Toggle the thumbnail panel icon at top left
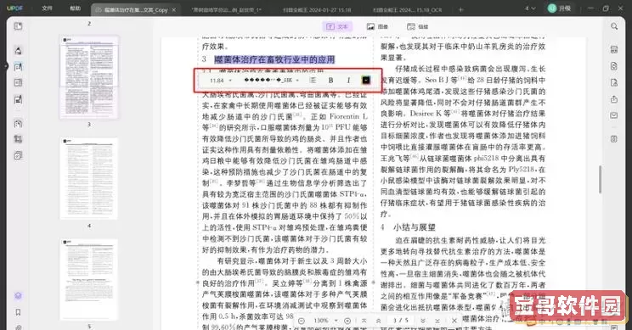This screenshot has height=330, width=632. [18, 26]
